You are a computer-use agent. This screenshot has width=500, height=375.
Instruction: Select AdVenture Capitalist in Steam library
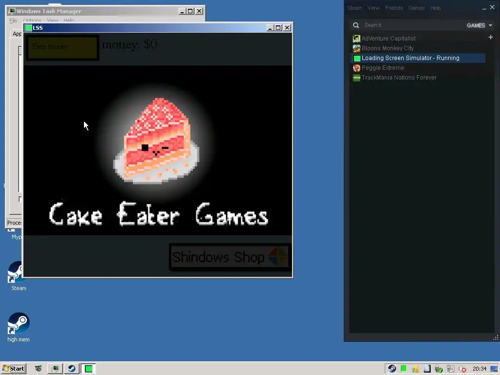pyautogui.click(x=388, y=39)
